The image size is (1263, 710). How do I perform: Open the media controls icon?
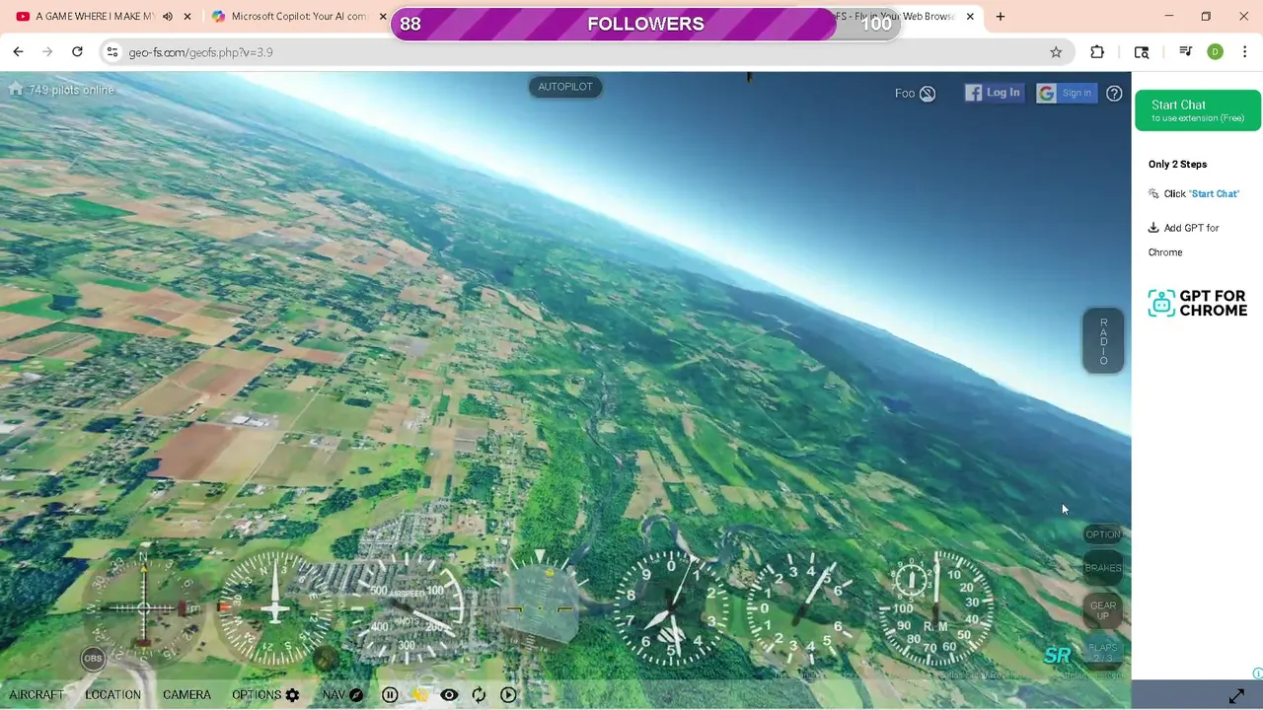(1185, 52)
